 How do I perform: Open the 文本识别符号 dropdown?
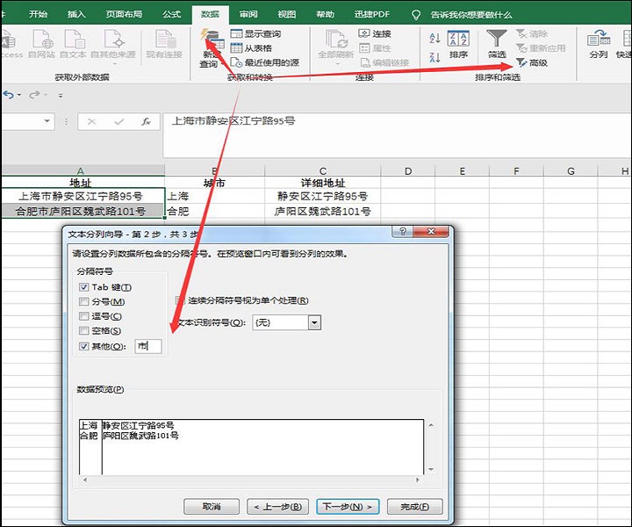(x=314, y=322)
